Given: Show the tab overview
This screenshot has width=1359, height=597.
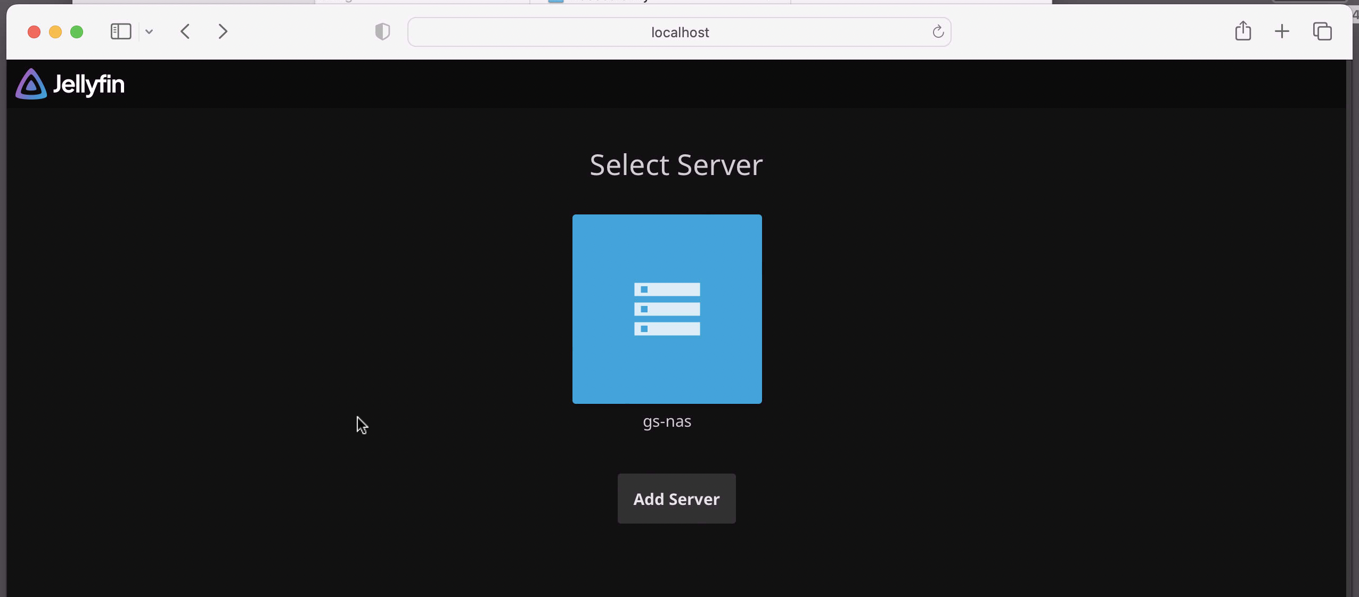Looking at the screenshot, I should (x=1322, y=32).
